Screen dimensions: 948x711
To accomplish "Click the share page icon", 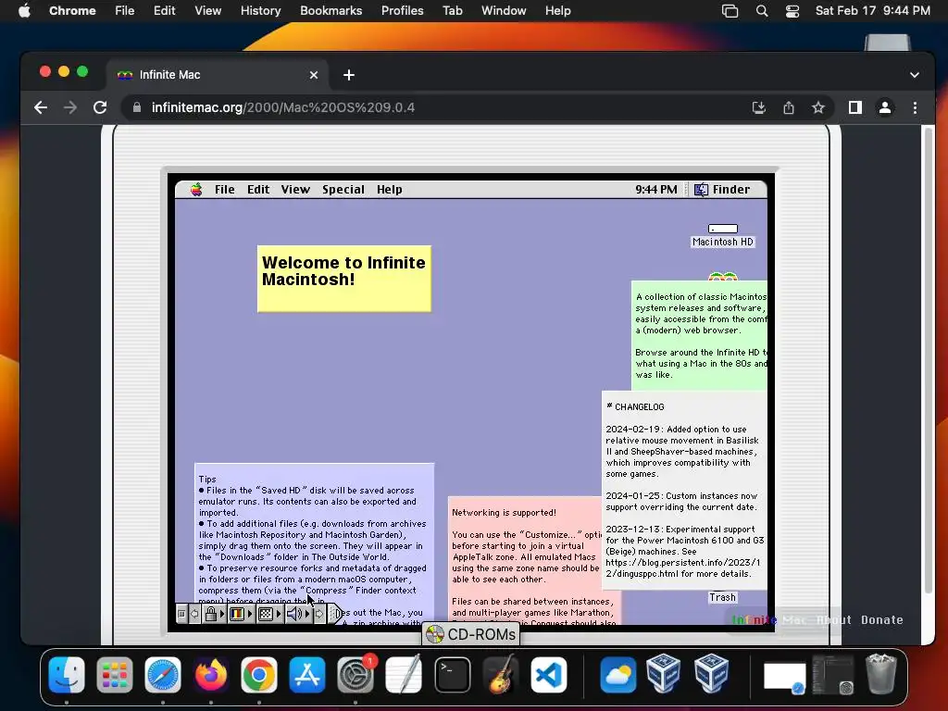I will pos(789,107).
